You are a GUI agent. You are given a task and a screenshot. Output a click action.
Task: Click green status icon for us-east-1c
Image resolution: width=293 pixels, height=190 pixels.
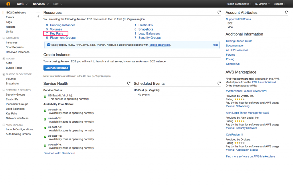[x=45, y=128]
